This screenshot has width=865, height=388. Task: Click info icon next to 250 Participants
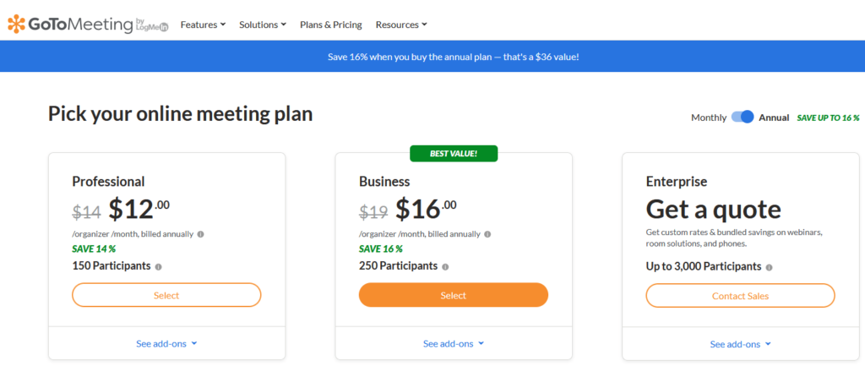coord(445,266)
